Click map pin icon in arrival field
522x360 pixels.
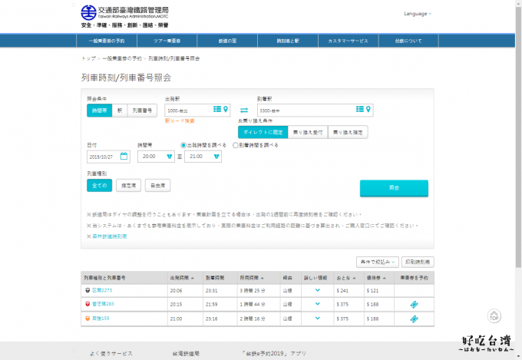(368, 110)
